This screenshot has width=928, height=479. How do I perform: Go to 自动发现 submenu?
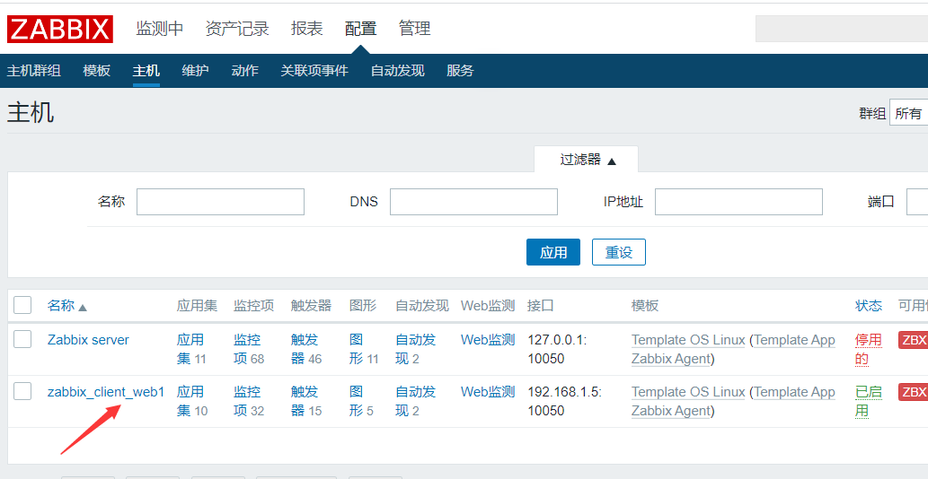pyautogui.click(x=398, y=71)
